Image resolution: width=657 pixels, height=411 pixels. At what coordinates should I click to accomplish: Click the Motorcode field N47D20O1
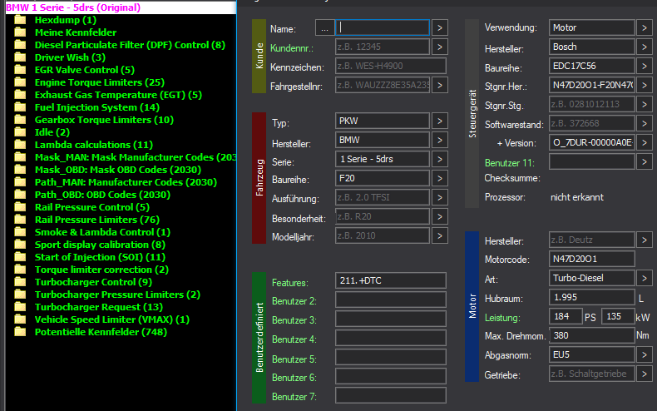coord(591,259)
